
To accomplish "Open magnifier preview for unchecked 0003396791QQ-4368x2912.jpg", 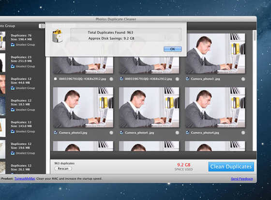I will click(x=111, y=79).
